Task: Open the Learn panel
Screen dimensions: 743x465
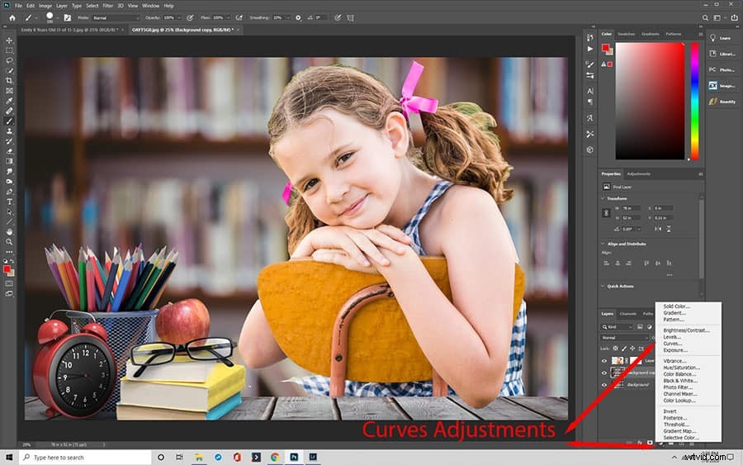Action: click(x=722, y=38)
